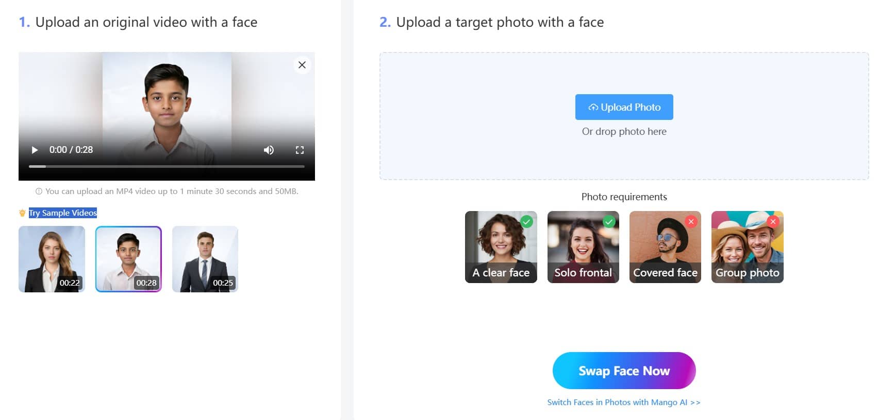Click the green checkmark on 'A clear face'
The image size is (878, 420).
[526, 222]
